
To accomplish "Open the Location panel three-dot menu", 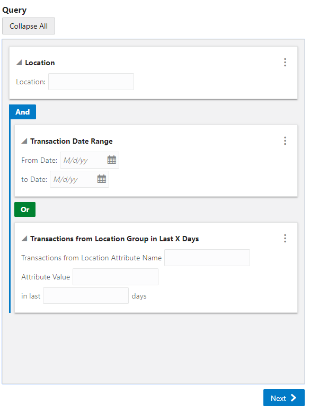I will pos(285,62).
